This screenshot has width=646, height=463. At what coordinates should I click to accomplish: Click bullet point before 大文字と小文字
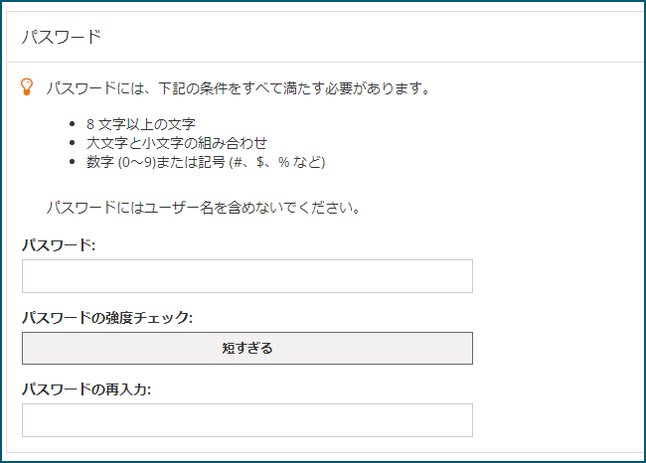(x=73, y=142)
